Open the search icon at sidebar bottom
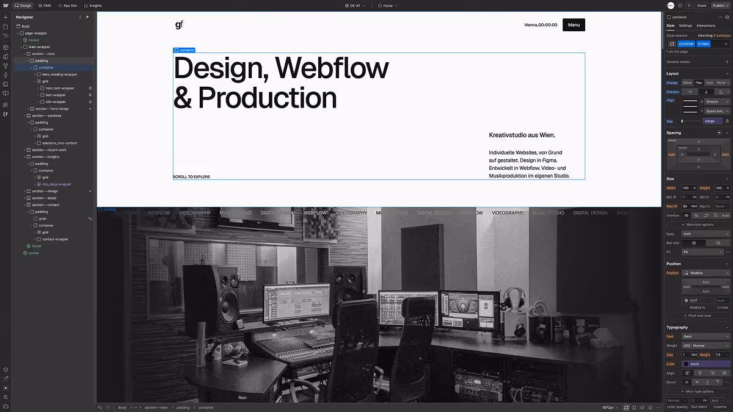The image size is (733, 412). click(5, 397)
